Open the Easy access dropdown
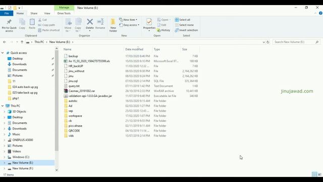Viewport: 323px width, 182px height. (x=129, y=25)
